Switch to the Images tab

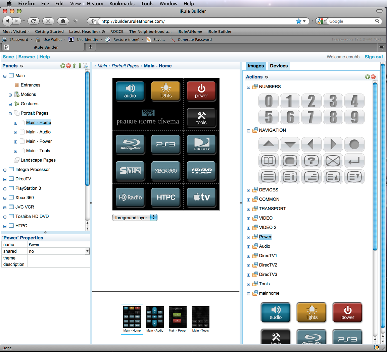pyautogui.click(x=256, y=66)
